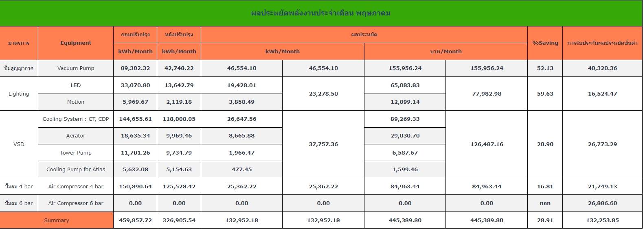
Task: Select the VSD category cell
Action: (x=19, y=144)
